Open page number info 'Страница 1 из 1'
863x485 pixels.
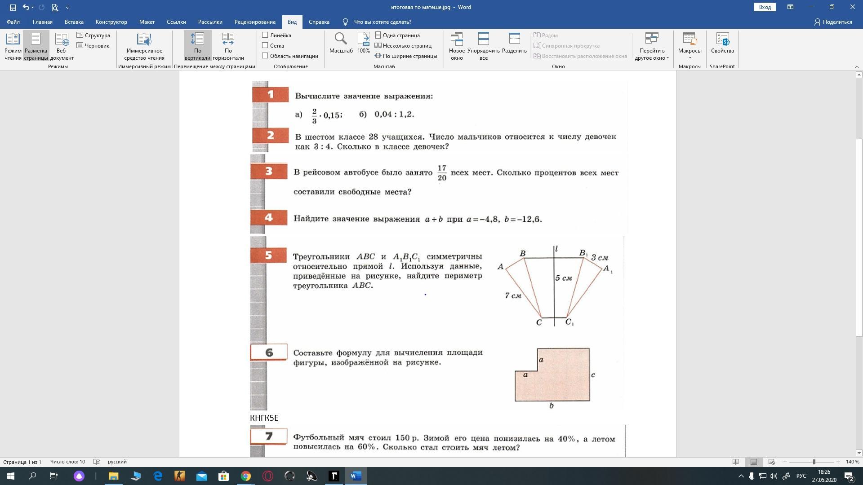click(x=22, y=462)
